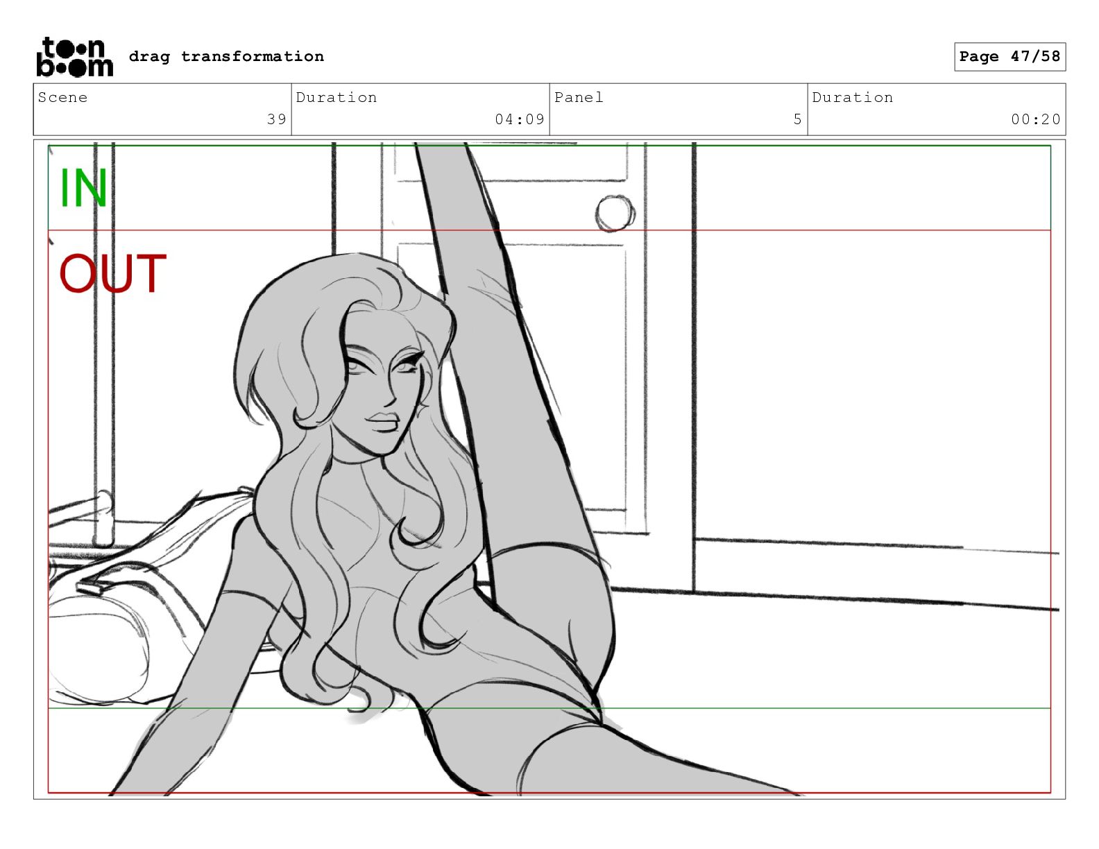Select the 'drag transformation' project title
1099x849 pixels.
[226, 56]
